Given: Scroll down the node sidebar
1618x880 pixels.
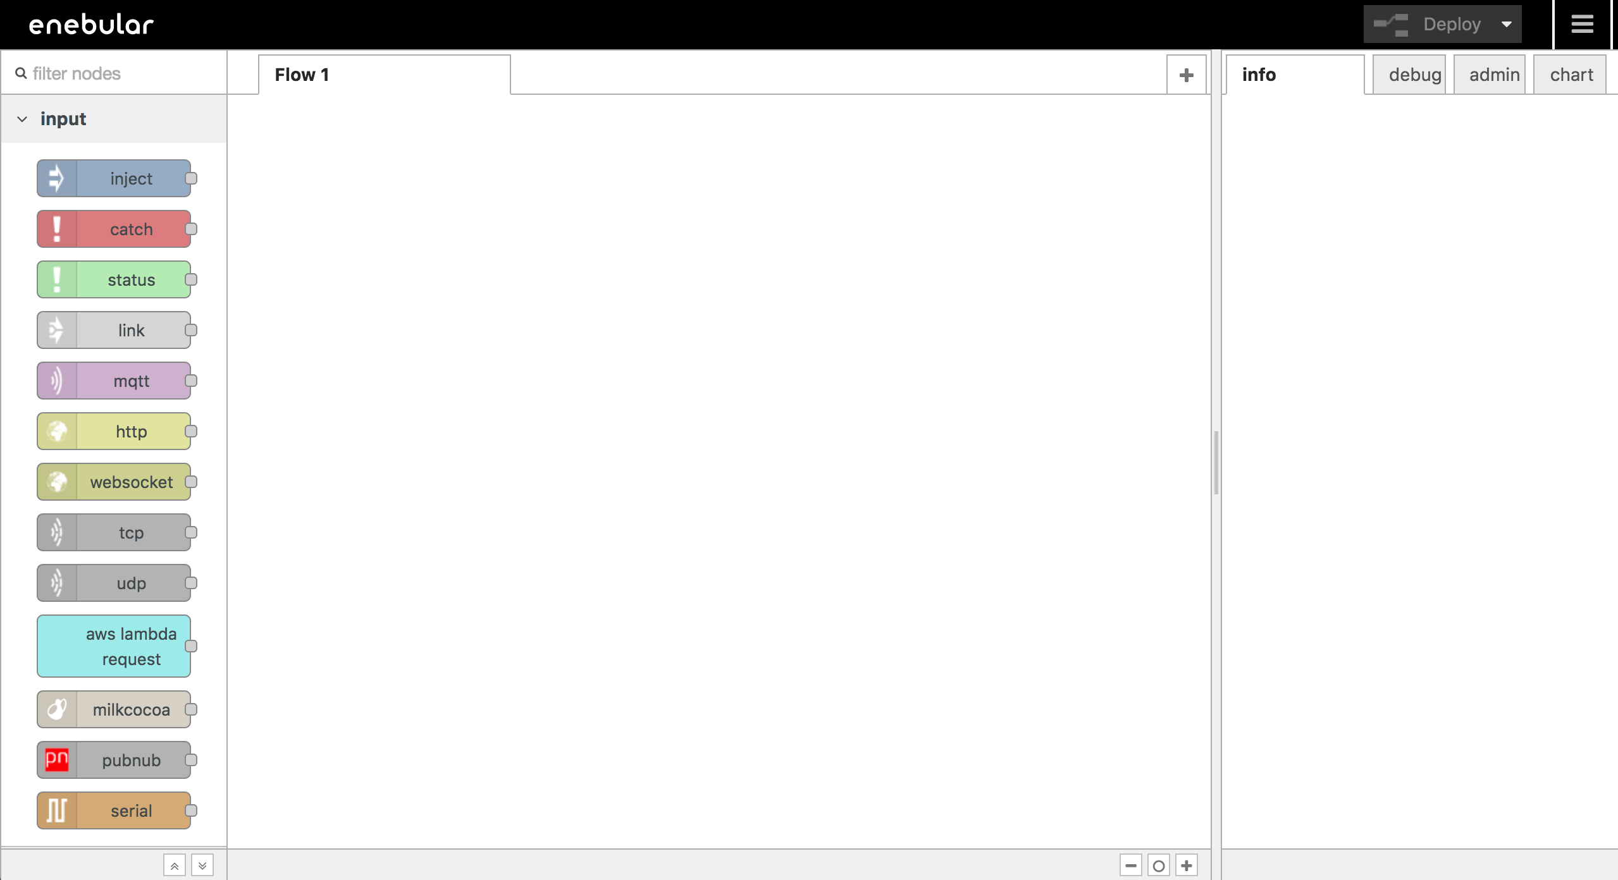Looking at the screenshot, I should (x=202, y=865).
